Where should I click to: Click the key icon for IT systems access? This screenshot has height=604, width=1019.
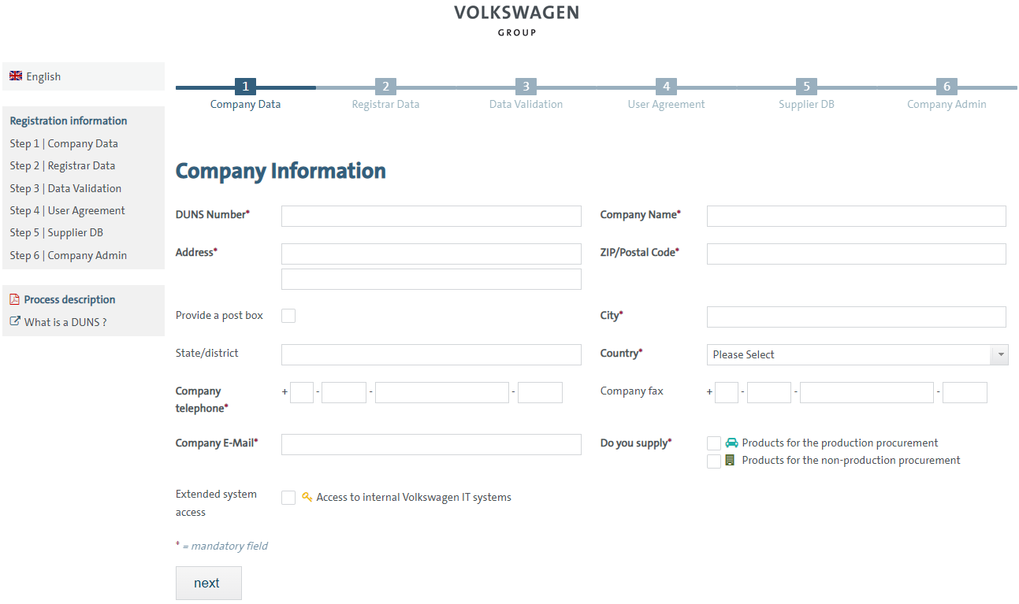[x=307, y=497]
